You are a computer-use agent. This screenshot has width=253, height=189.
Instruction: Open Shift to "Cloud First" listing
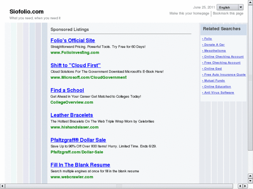pos(76,65)
